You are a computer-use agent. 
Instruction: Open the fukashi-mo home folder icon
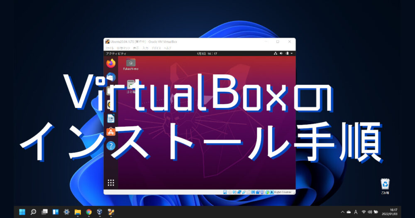(131, 64)
